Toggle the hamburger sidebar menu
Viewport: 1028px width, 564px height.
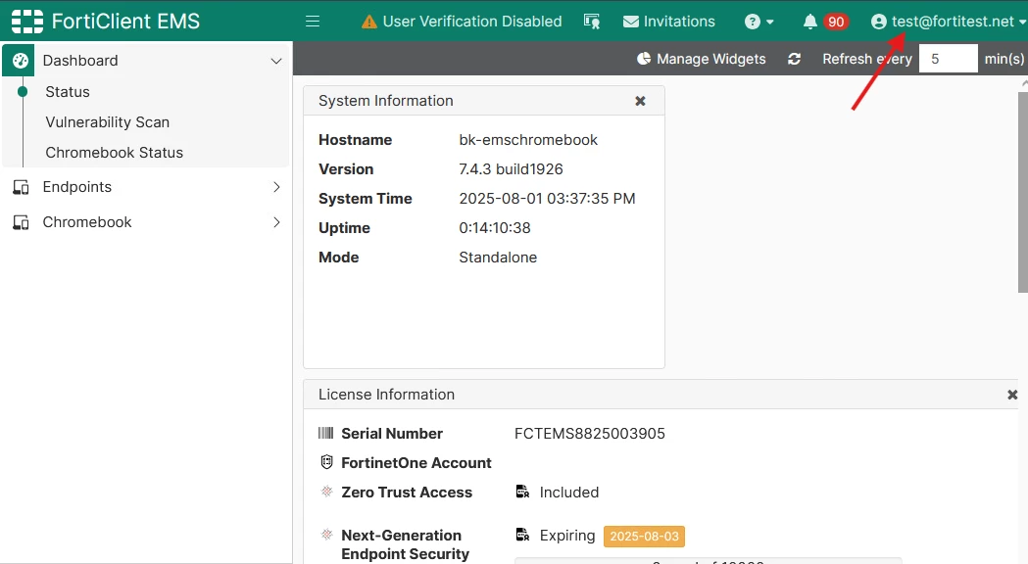313,21
